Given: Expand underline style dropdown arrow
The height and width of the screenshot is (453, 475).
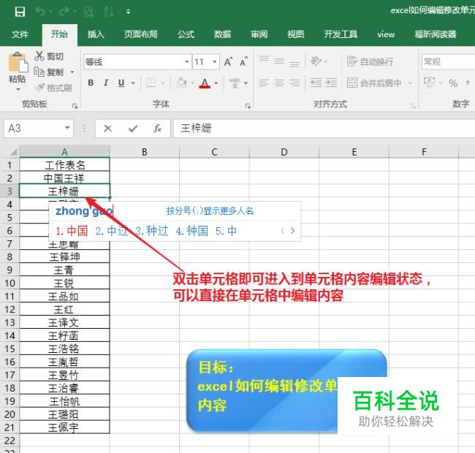Looking at the screenshot, I should point(133,83).
